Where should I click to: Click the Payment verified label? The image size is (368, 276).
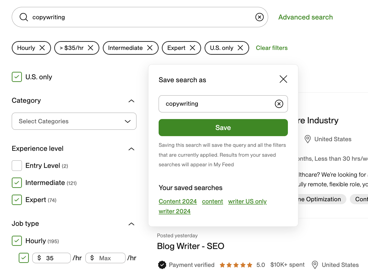192,265
